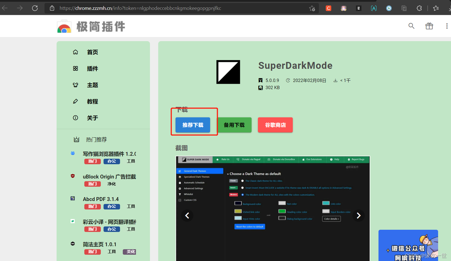This screenshot has height=261, width=451.
Task: Select the home icon beside 首页
Action: 76,52
